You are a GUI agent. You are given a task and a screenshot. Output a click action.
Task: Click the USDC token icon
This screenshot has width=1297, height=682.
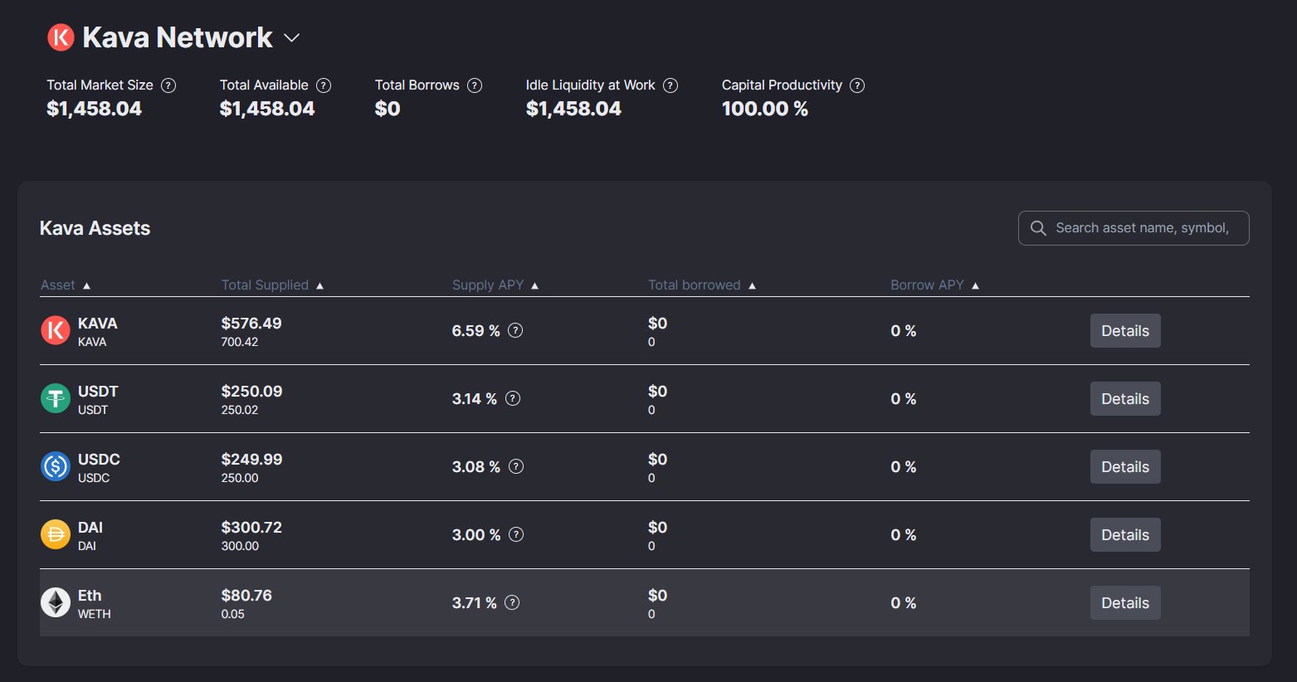point(56,466)
